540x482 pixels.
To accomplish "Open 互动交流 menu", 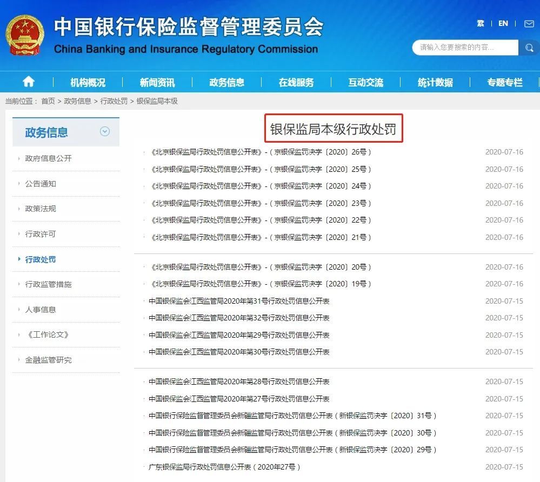I will [x=366, y=82].
